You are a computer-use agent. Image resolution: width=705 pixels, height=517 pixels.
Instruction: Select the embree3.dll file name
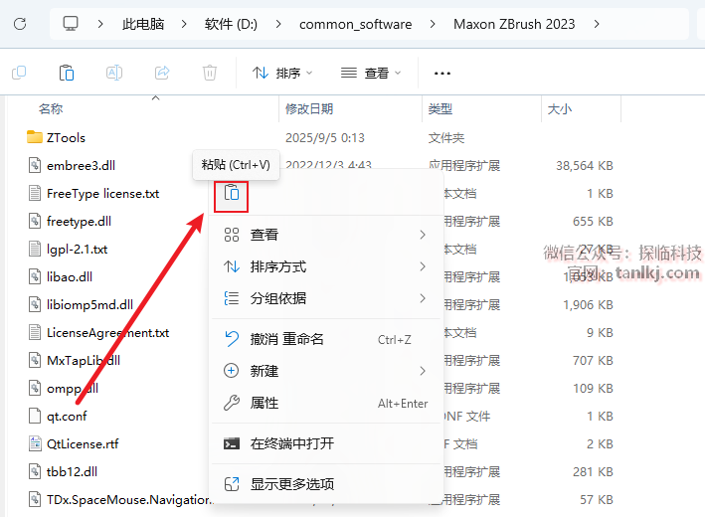[81, 165]
